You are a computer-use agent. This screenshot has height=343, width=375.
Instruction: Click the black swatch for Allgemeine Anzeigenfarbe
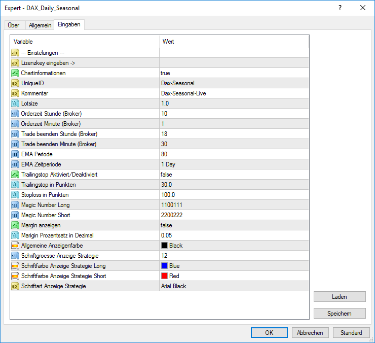pyautogui.click(x=164, y=246)
